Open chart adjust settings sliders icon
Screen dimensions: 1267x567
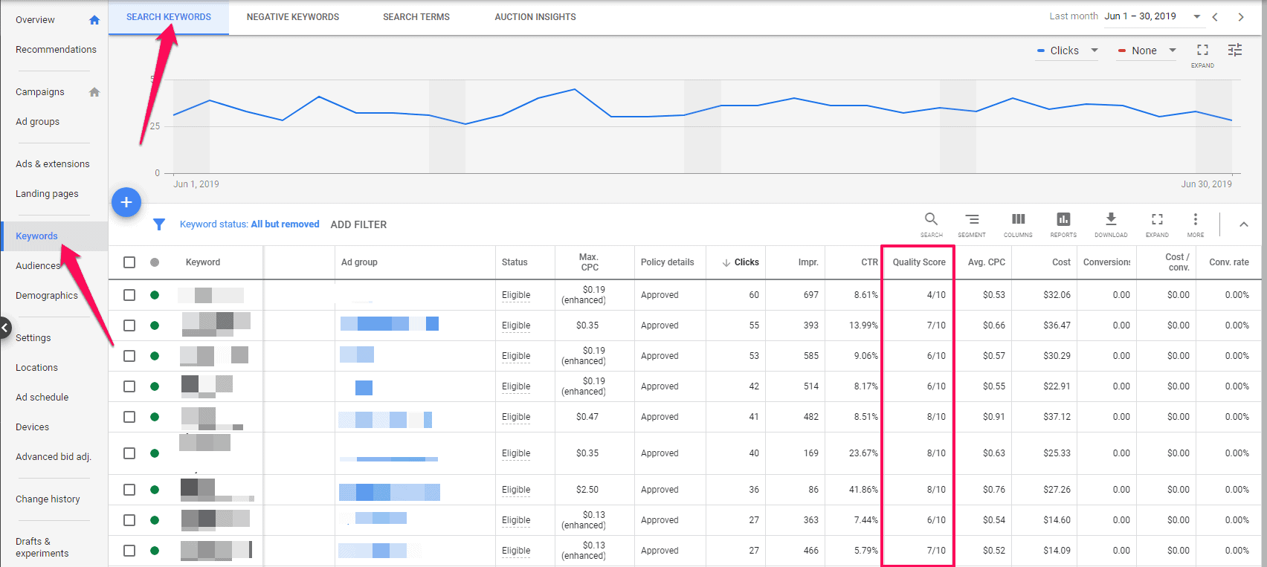click(1235, 50)
